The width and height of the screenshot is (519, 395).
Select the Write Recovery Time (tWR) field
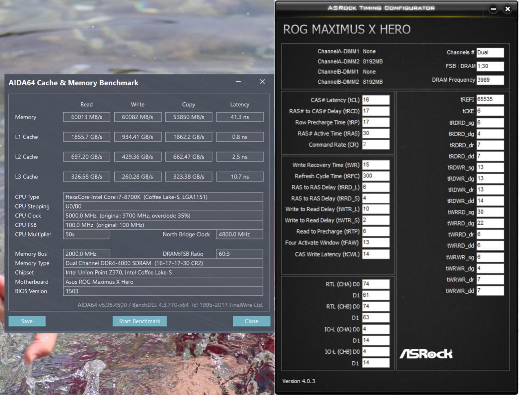coord(376,165)
